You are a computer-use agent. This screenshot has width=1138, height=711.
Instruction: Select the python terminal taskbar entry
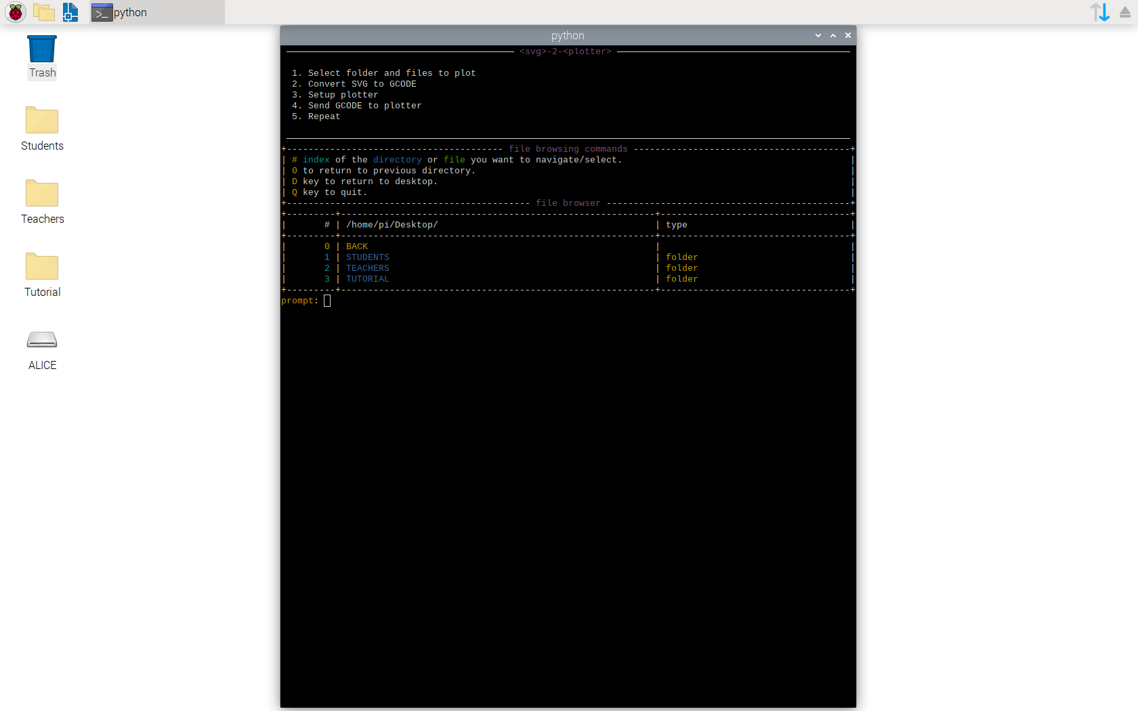pos(157,12)
